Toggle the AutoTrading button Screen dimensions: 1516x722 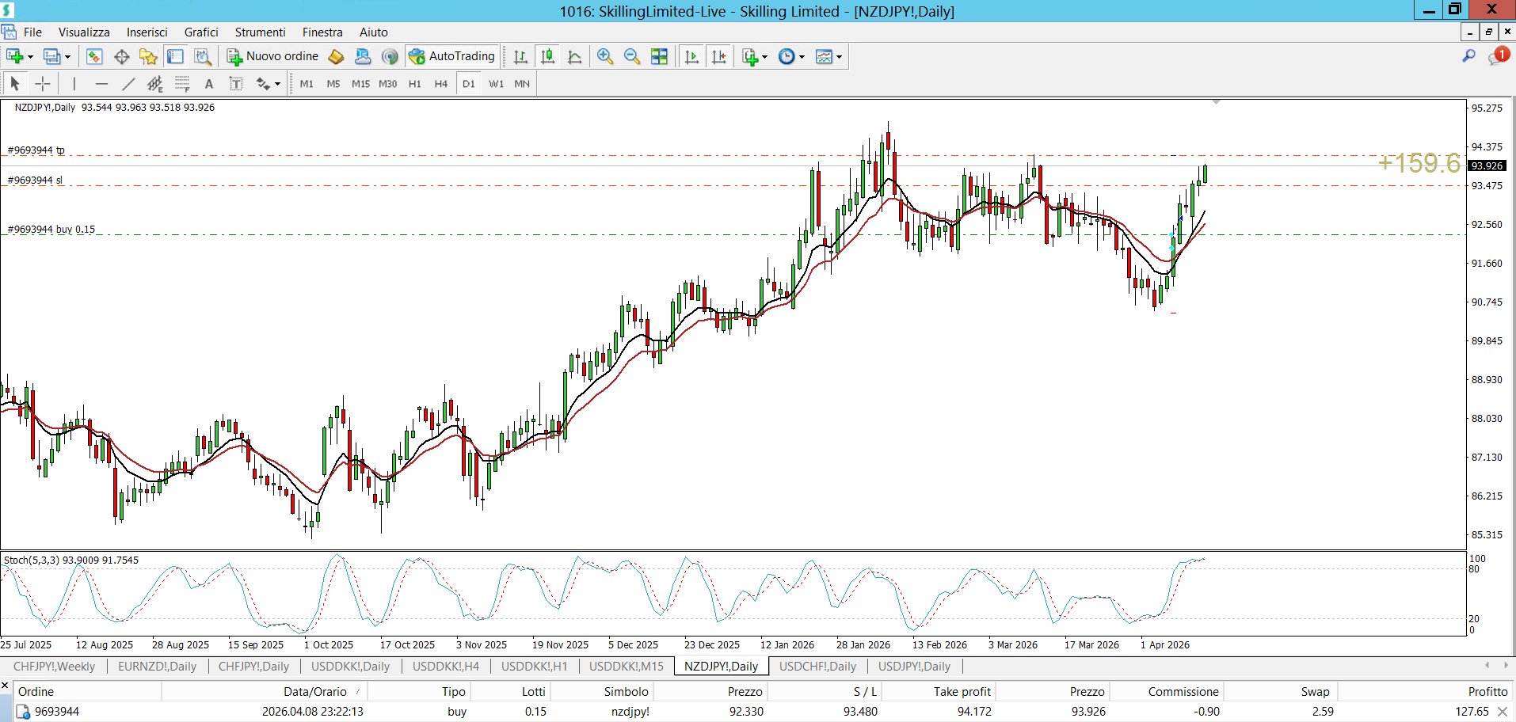tap(452, 56)
